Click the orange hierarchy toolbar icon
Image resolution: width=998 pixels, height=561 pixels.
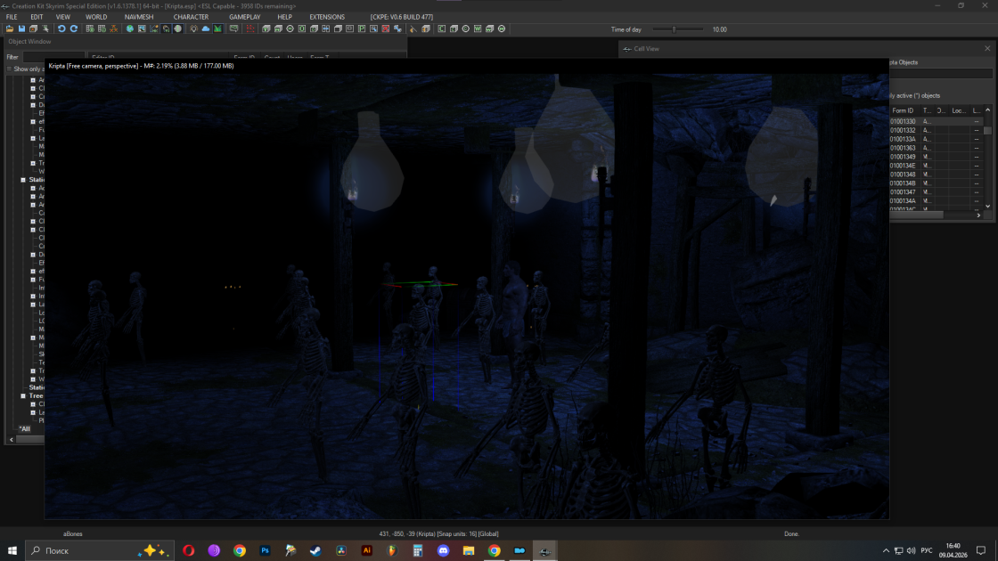[x=114, y=28]
